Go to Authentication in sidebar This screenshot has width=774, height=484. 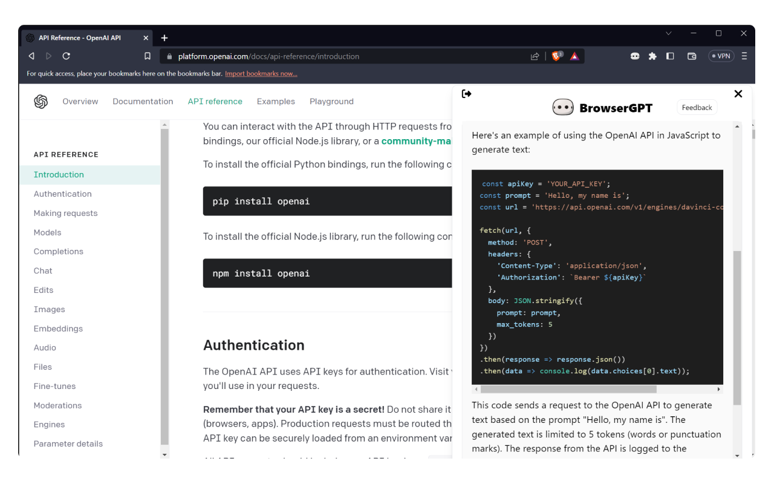(x=63, y=194)
